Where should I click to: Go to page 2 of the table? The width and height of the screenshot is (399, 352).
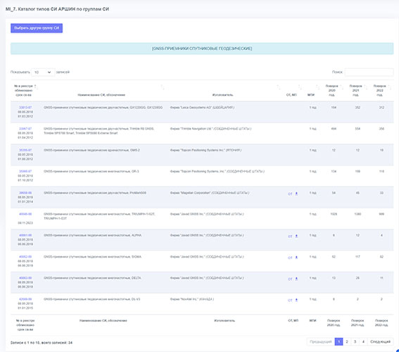pos(347,342)
